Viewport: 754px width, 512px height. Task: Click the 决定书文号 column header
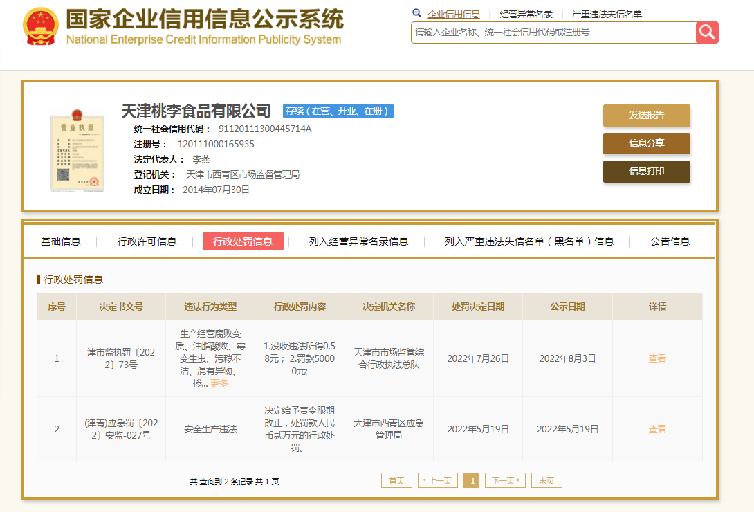point(121,307)
